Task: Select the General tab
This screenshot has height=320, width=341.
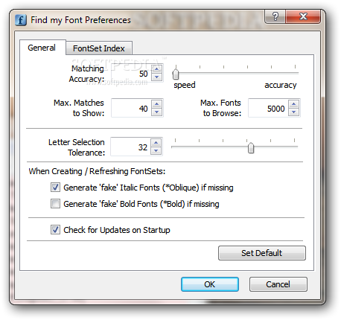Action: point(42,48)
